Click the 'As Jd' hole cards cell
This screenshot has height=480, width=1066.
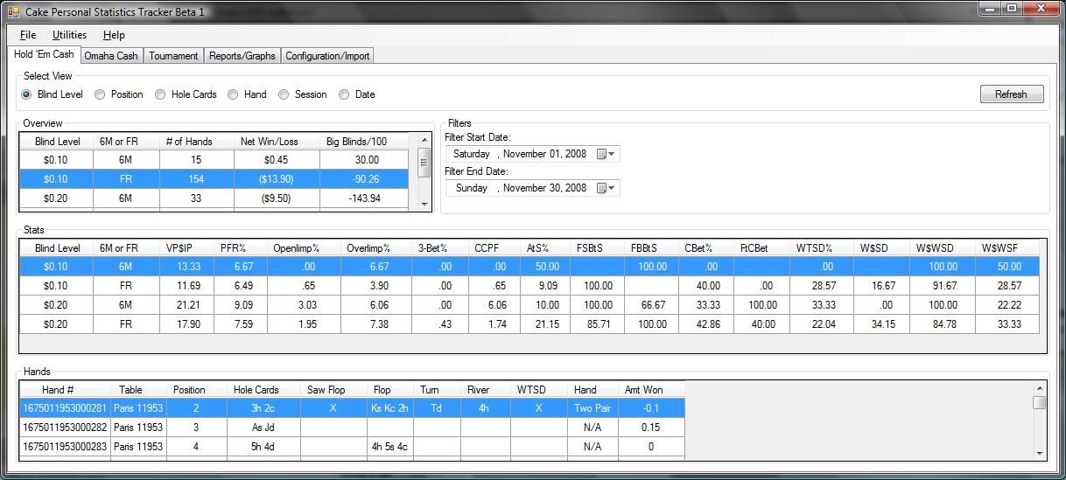tap(263, 428)
